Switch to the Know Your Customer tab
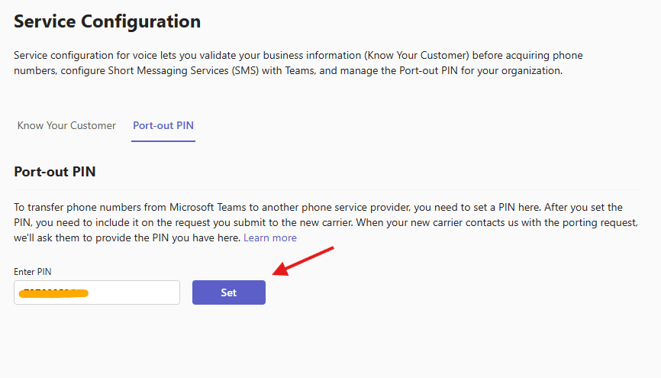Image resolution: width=661 pixels, height=378 pixels. [x=66, y=125]
